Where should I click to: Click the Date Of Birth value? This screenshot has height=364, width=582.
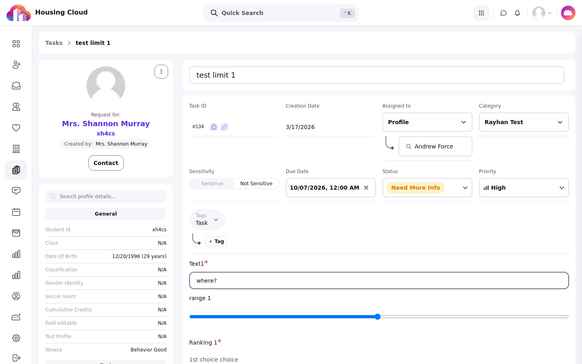click(x=139, y=256)
